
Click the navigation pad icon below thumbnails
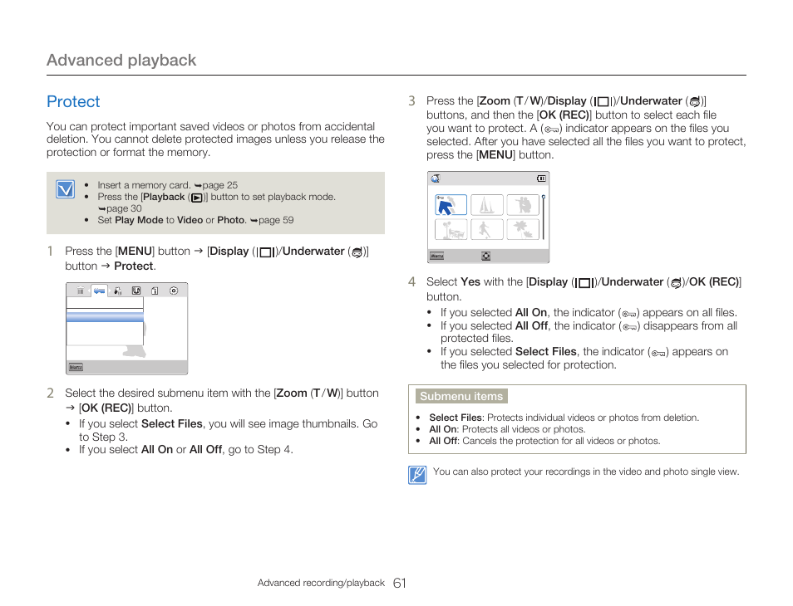485,256
